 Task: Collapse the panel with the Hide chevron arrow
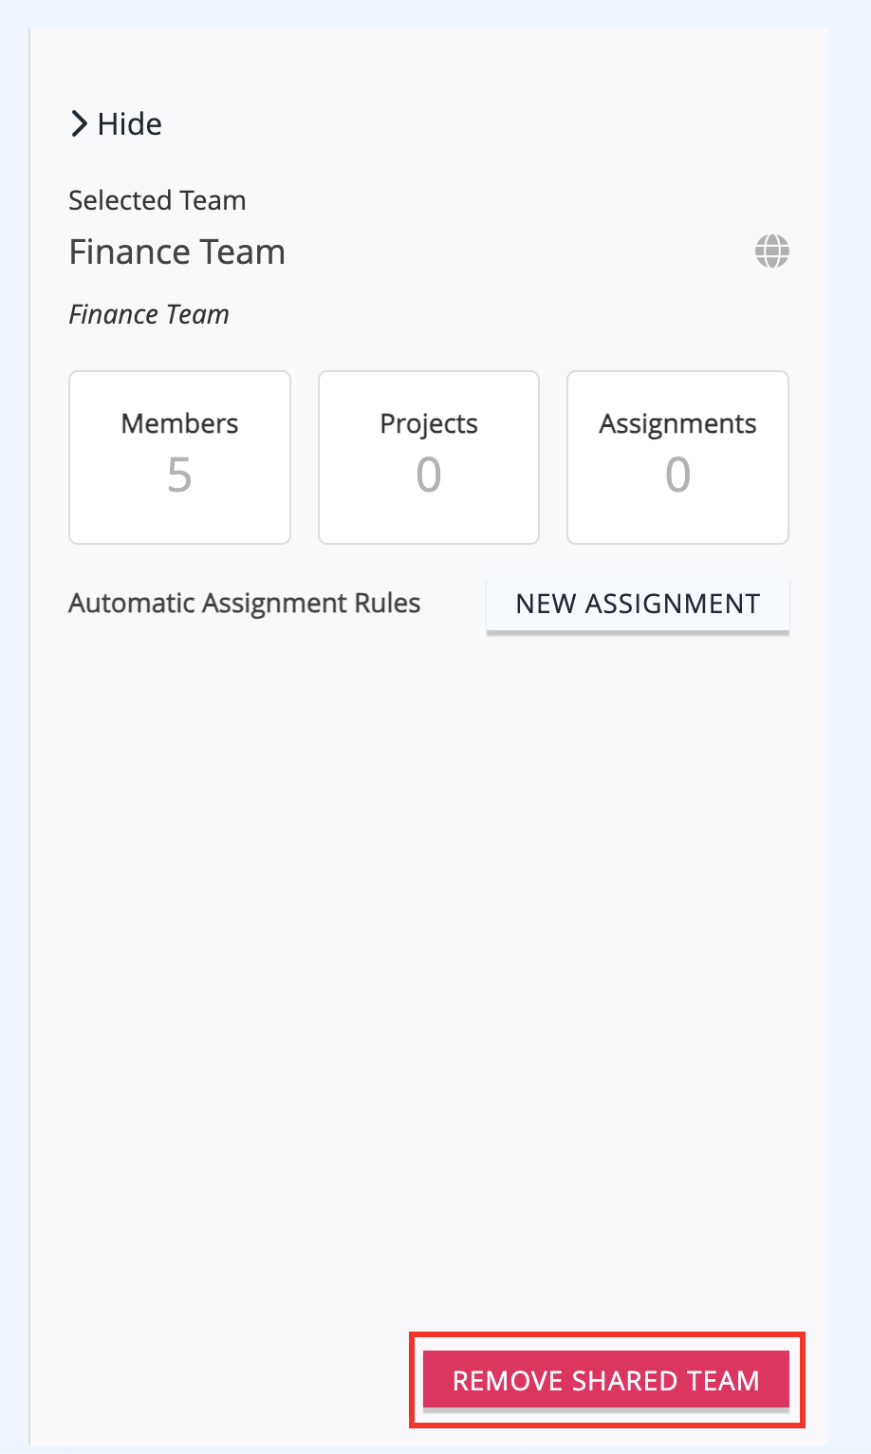[x=80, y=123]
